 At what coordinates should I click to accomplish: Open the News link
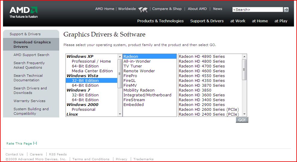217,9
